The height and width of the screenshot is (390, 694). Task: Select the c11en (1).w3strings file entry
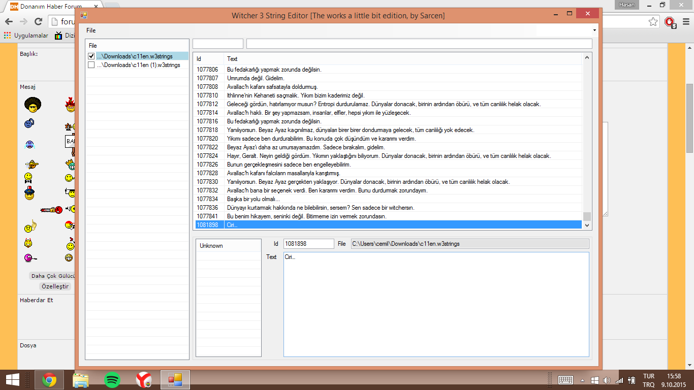pos(138,65)
